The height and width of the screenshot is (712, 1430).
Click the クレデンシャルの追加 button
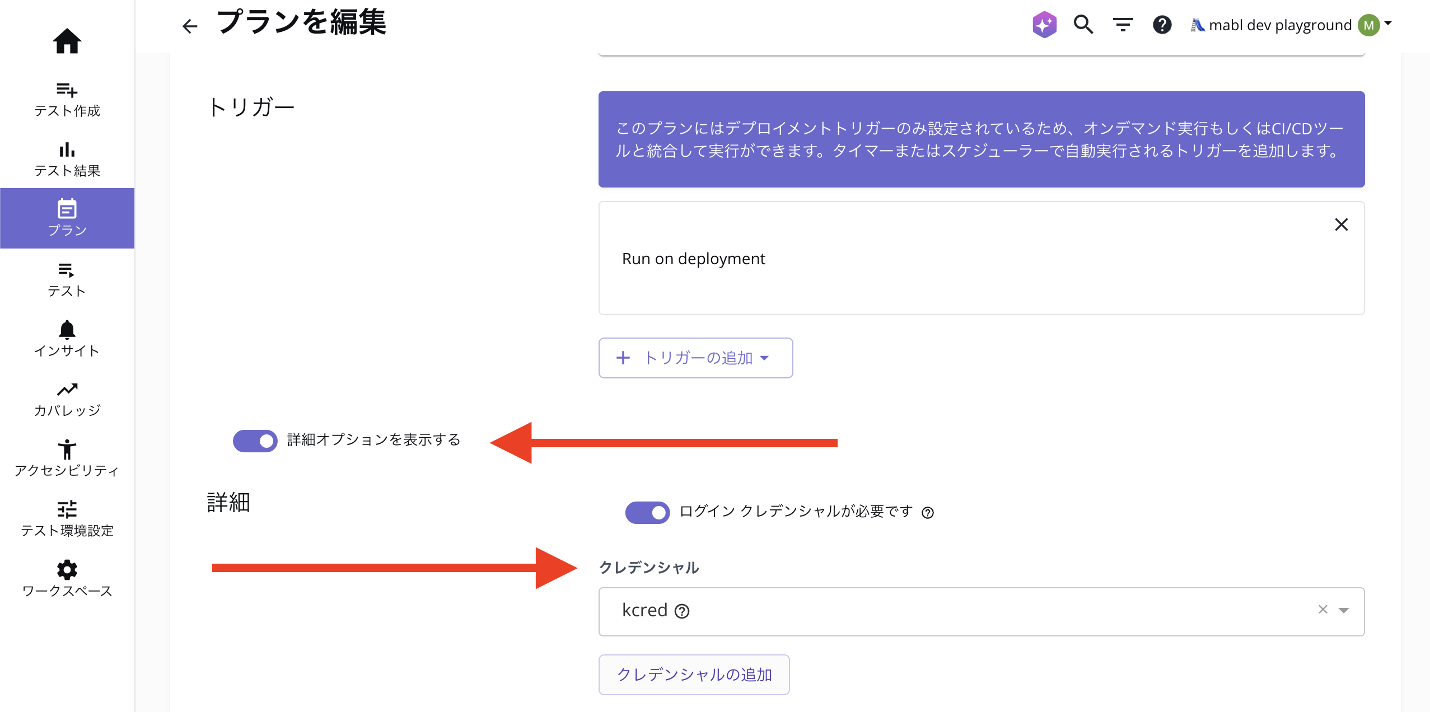[694, 674]
